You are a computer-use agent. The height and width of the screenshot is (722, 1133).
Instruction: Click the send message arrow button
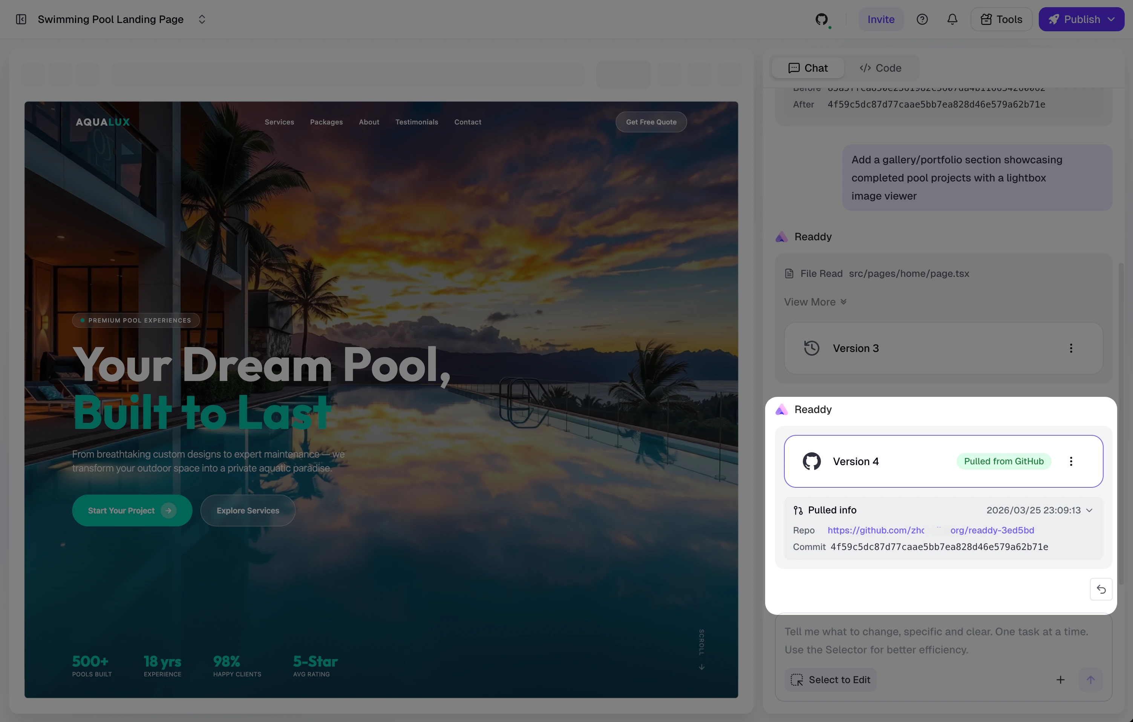[1092, 680]
